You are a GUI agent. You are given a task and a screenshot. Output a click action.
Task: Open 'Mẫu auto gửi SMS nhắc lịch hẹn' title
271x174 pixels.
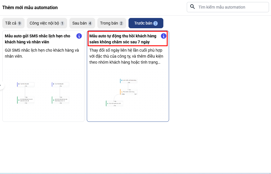click(x=37, y=39)
